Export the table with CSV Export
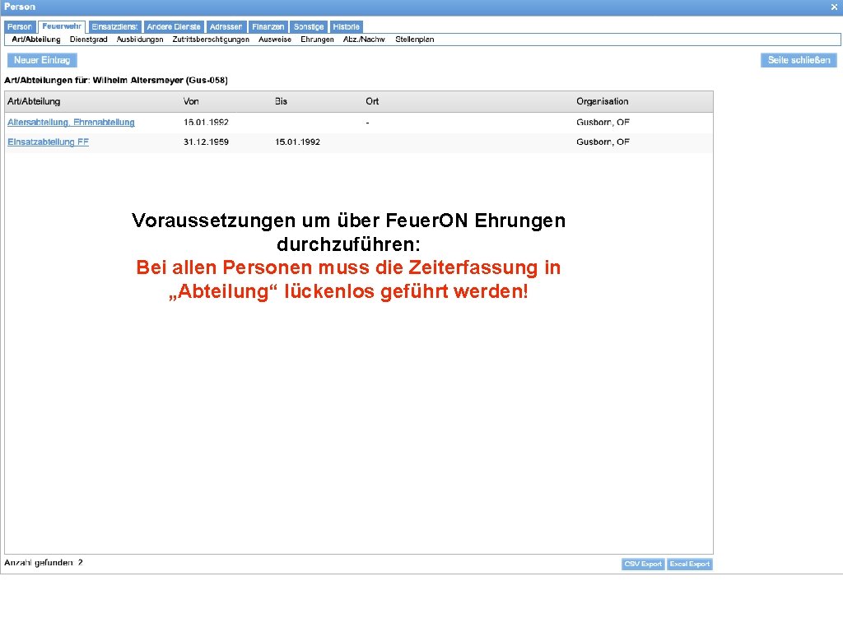The height and width of the screenshot is (632, 843). [643, 564]
